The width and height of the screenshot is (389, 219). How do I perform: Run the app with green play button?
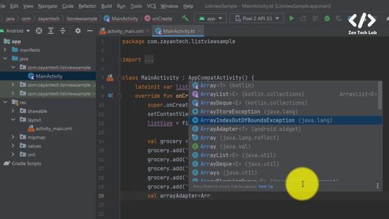coord(292,18)
